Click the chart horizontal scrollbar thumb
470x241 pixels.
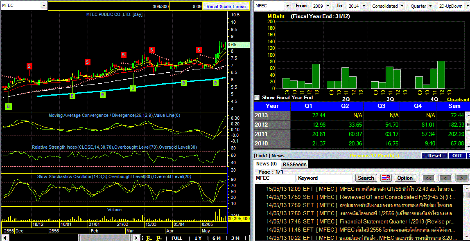click(106, 238)
